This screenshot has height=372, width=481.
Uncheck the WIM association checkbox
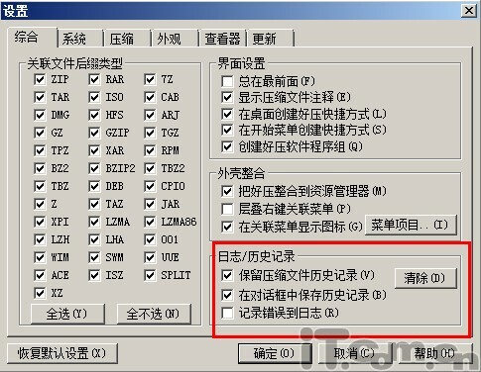(40, 257)
